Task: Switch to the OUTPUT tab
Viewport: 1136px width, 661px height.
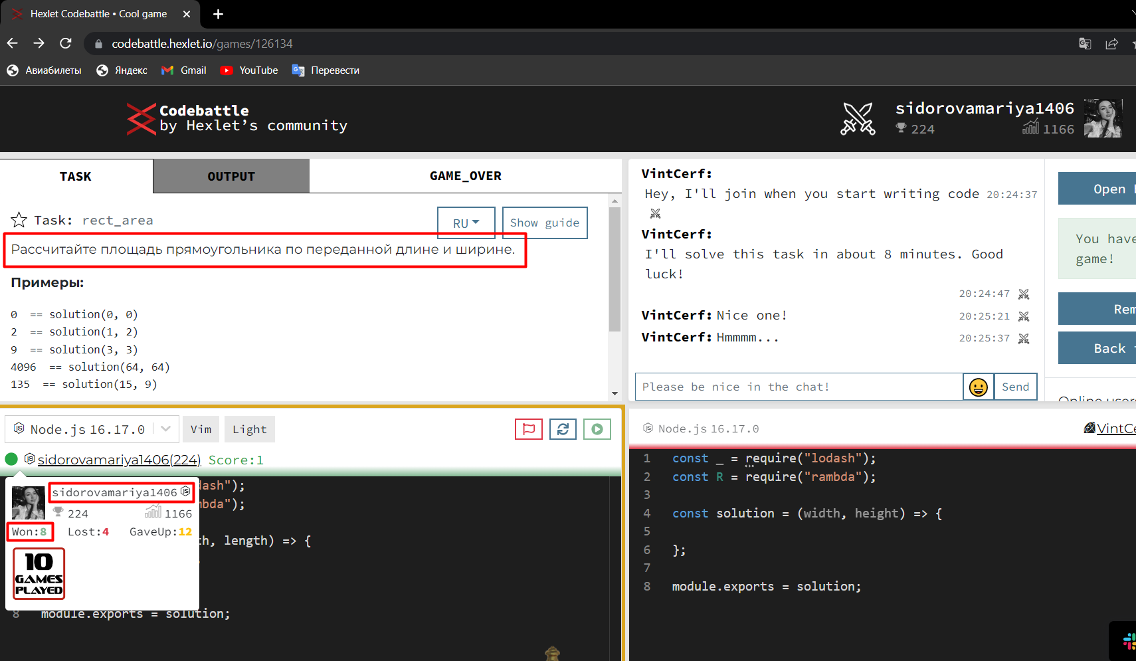Action: (x=231, y=175)
